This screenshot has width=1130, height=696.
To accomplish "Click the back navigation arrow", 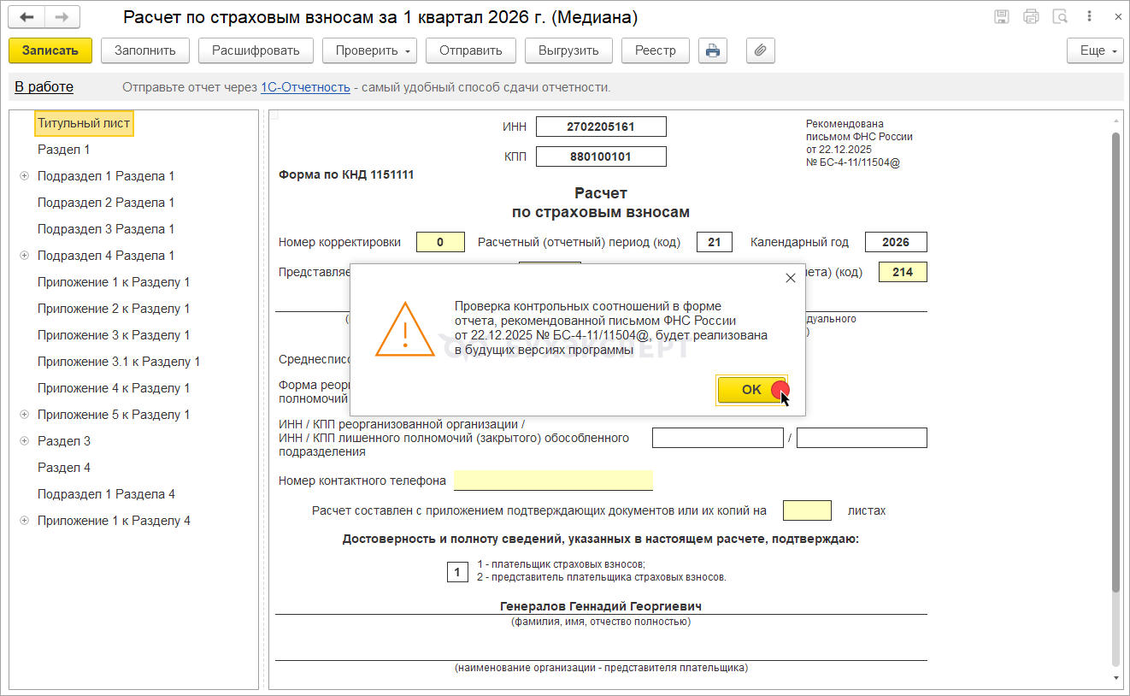I will coord(26,17).
